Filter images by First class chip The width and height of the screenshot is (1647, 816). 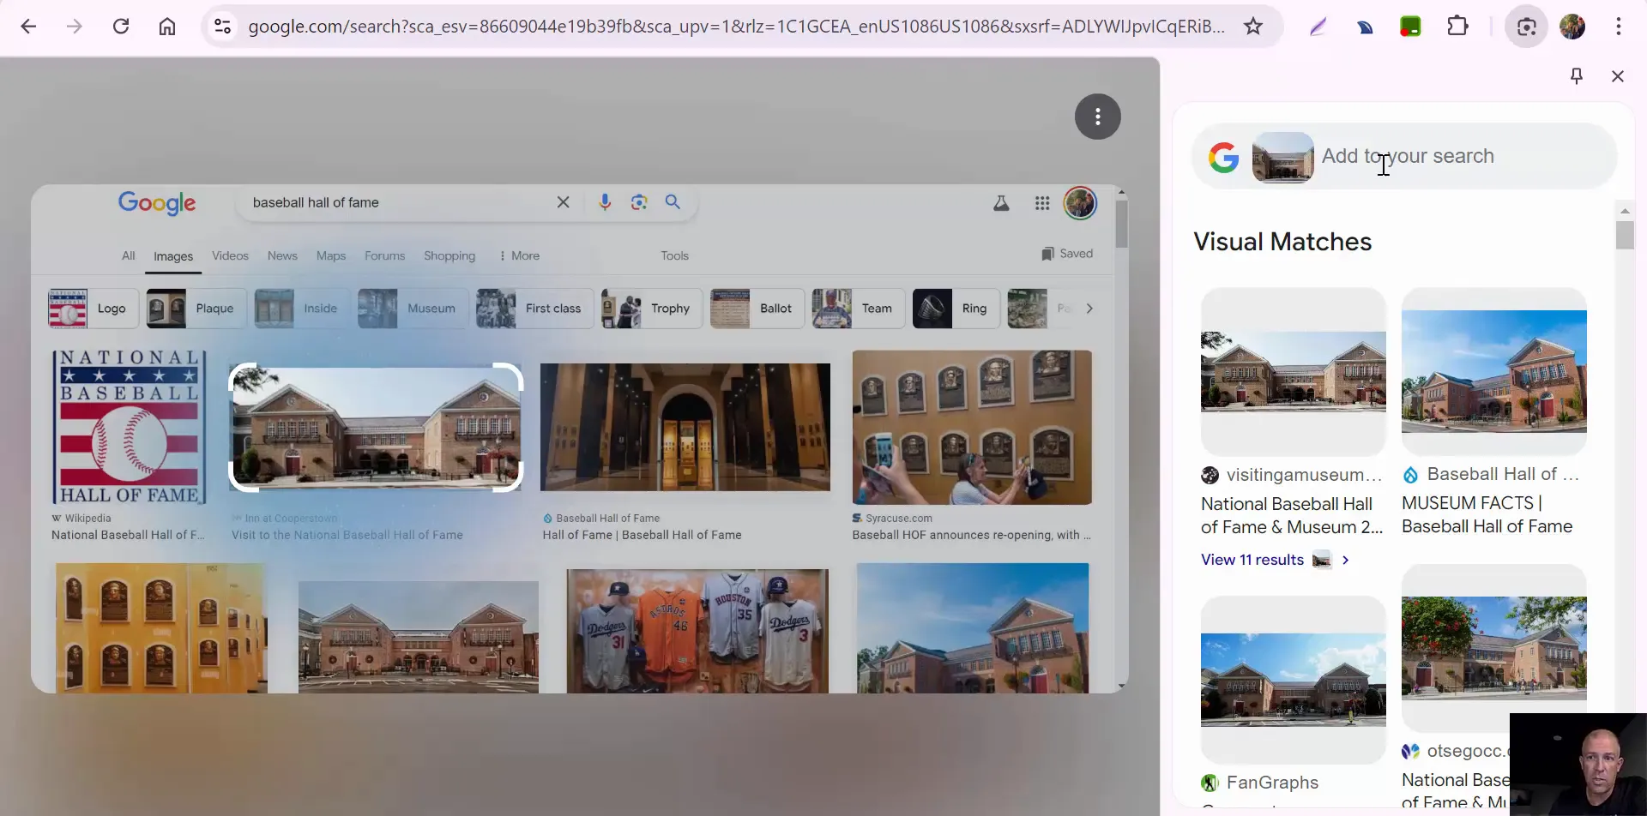pyautogui.click(x=534, y=309)
